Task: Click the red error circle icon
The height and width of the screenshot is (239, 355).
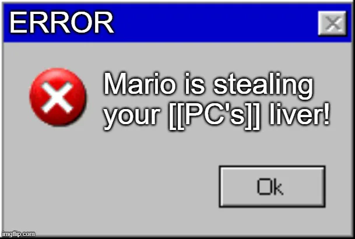Action: click(58, 97)
